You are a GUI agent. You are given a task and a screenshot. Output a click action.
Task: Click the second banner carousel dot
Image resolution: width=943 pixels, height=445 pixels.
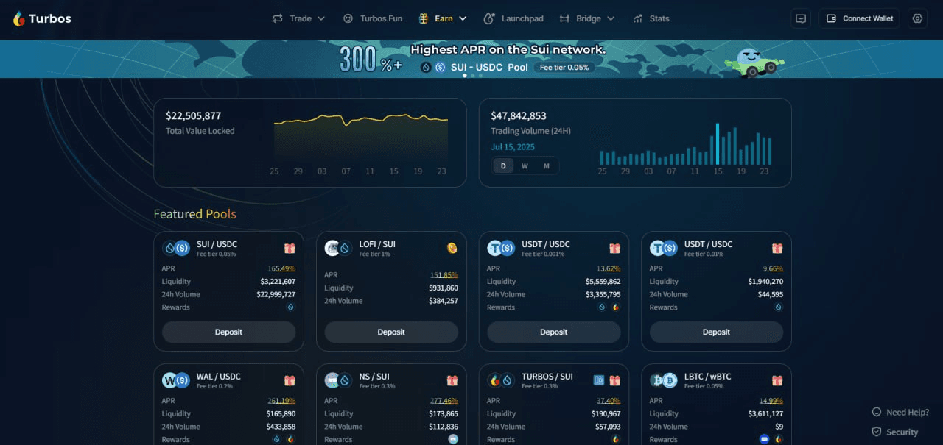472,75
